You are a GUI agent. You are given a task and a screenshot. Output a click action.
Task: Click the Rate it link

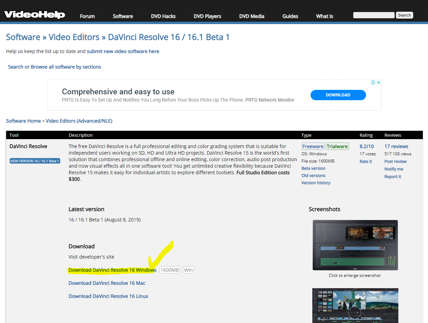(366, 161)
